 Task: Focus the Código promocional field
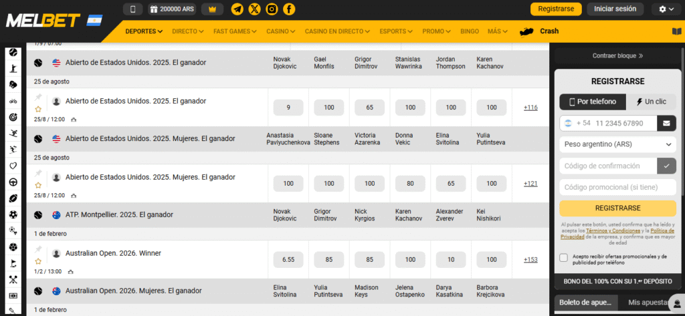point(617,187)
